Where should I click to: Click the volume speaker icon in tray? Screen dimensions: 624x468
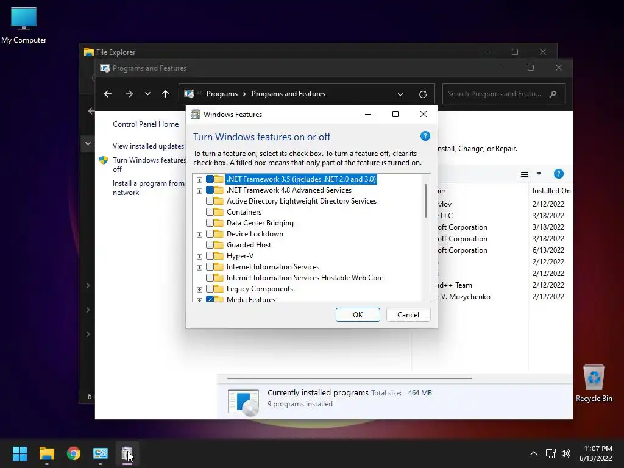coord(565,453)
